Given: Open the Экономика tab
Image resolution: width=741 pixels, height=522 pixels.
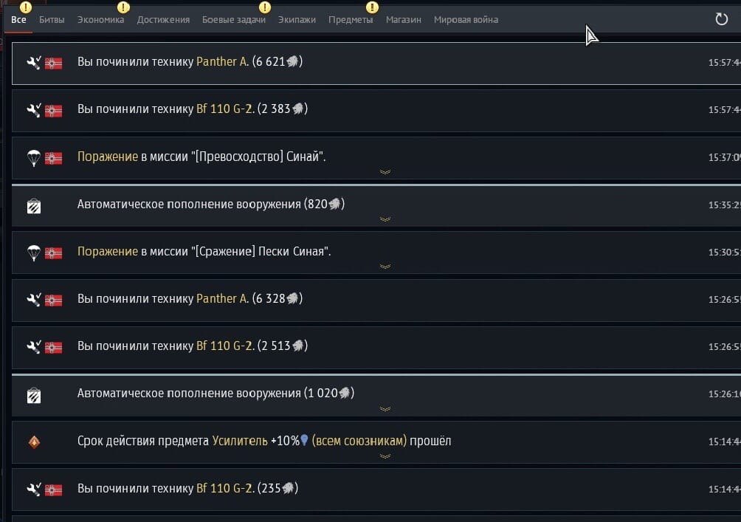Looking at the screenshot, I should [100, 20].
